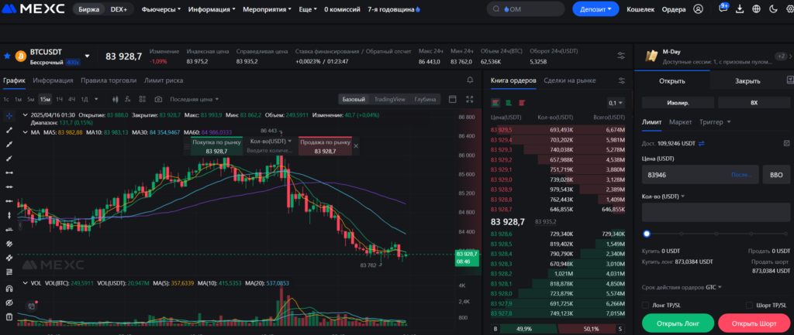Enable the Шорт TP/SL checkbox
The image size is (794, 335).
(750, 305)
